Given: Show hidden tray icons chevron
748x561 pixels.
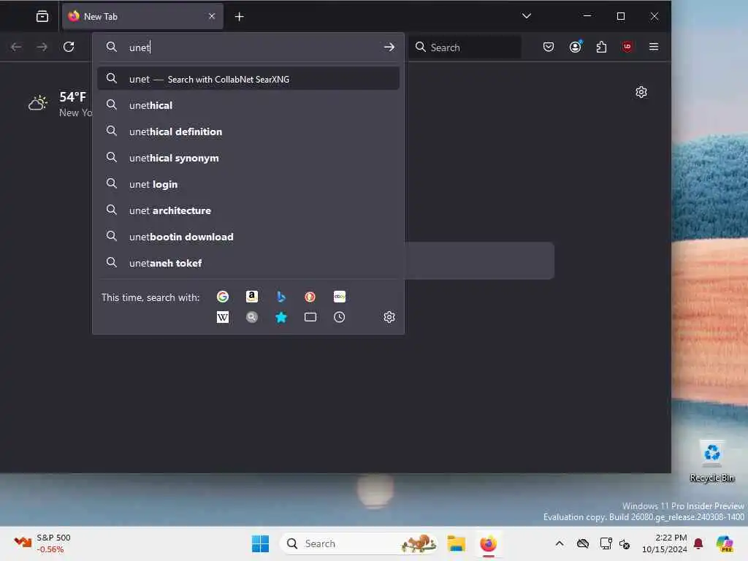Looking at the screenshot, I should click(560, 543).
